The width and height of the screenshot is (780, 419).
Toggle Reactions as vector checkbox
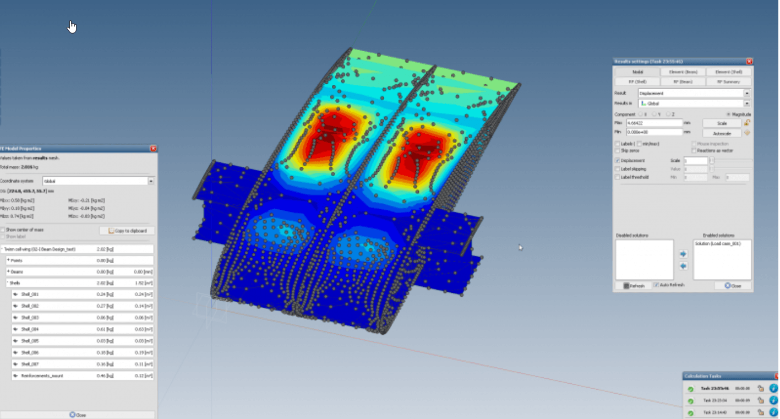click(694, 150)
